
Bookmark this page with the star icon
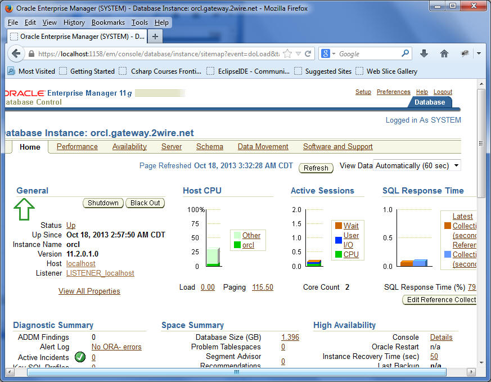point(287,53)
